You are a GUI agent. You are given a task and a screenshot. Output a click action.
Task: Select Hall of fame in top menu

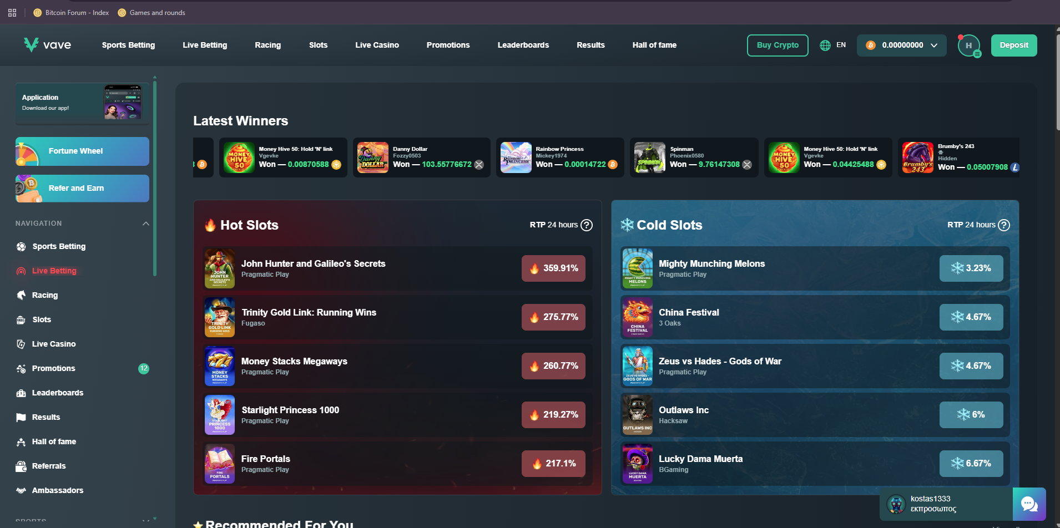pos(654,45)
